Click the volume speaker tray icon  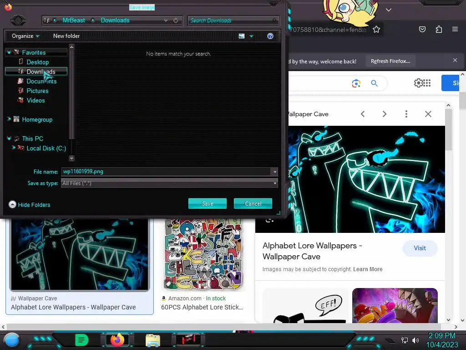click(x=415, y=340)
